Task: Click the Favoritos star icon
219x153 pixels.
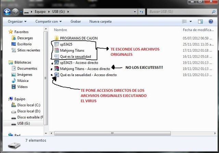Action: (11, 31)
